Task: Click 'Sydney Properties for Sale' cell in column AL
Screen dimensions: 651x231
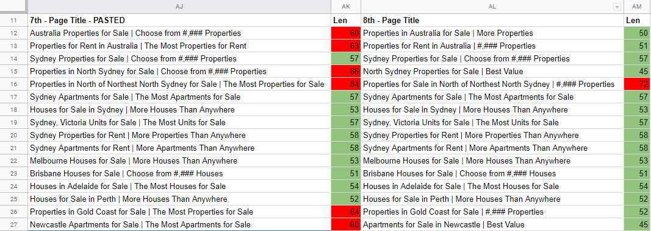Action: pyautogui.click(x=492, y=59)
